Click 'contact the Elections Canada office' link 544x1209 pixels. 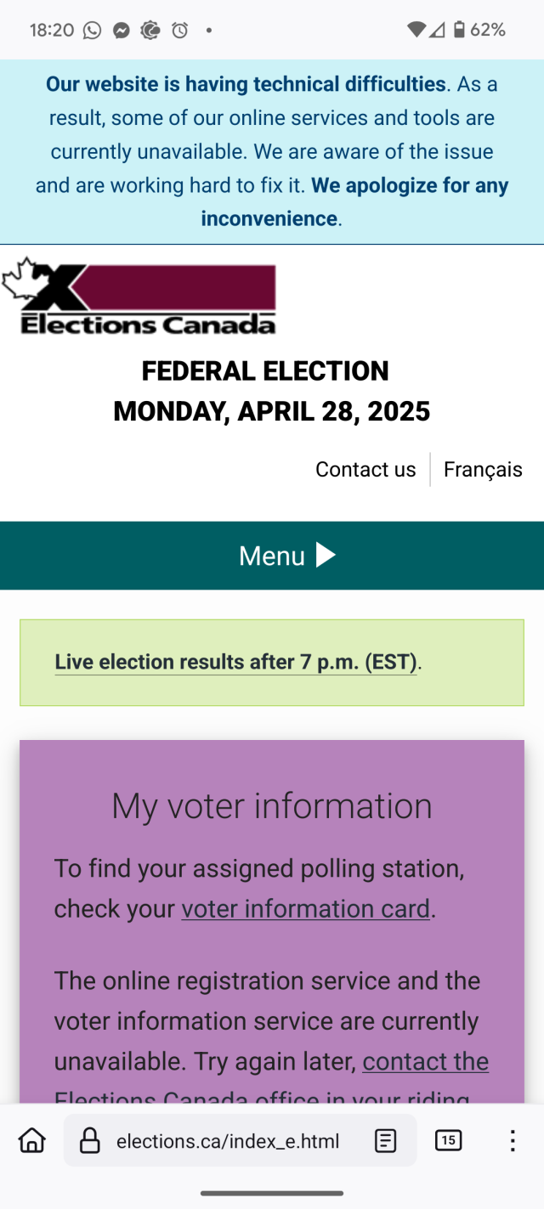tap(425, 1062)
